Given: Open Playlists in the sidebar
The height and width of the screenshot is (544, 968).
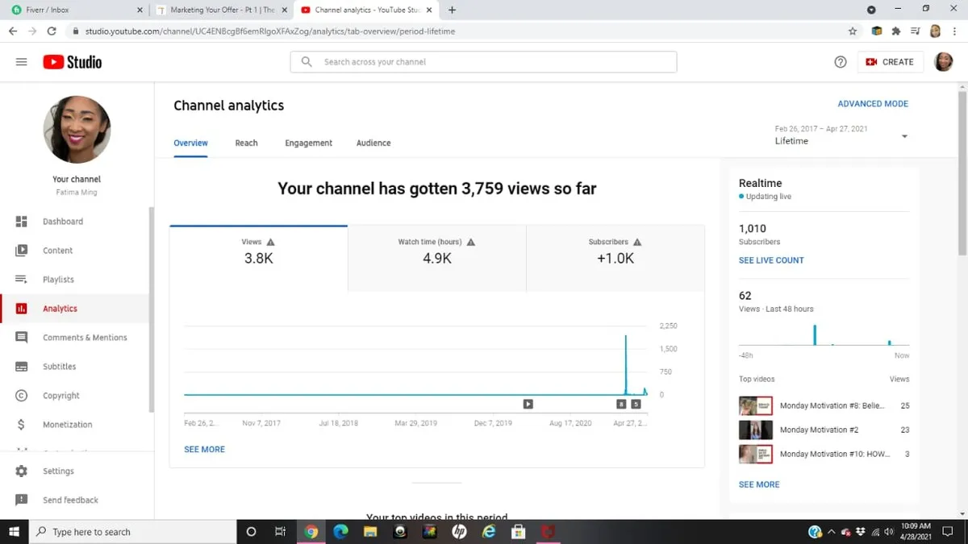Looking at the screenshot, I should click(58, 280).
